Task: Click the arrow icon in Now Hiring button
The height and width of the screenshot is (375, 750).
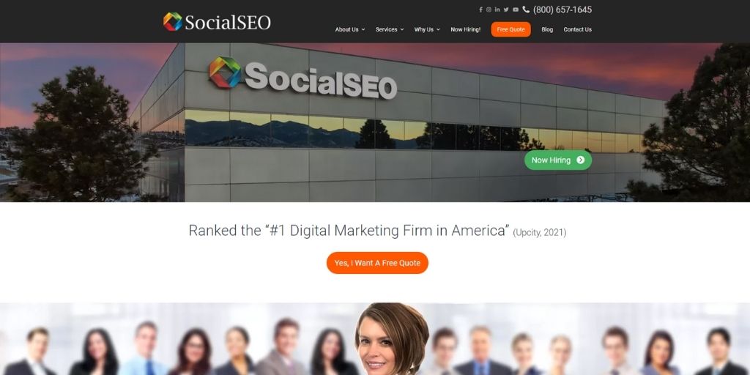Action: coord(581,160)
